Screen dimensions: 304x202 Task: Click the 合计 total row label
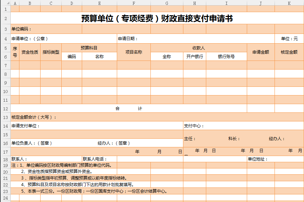(x=129, y=109)
